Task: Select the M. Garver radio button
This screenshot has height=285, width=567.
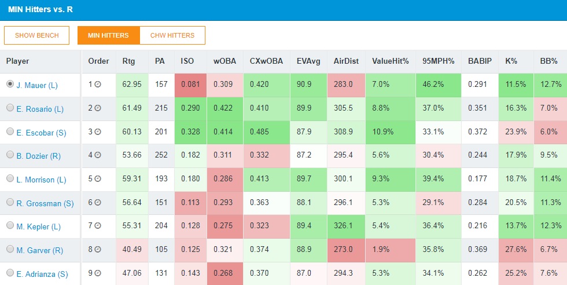Action: [10, 249]
